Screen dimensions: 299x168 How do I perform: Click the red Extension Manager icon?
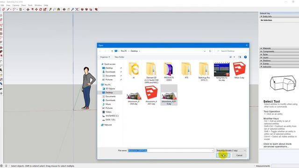[x=96, y=9]
